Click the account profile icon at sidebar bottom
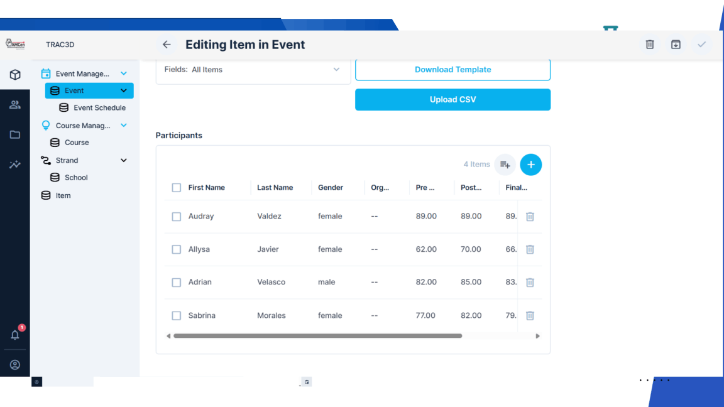This screenshot has width=724, height=407. tap(15, 364)
